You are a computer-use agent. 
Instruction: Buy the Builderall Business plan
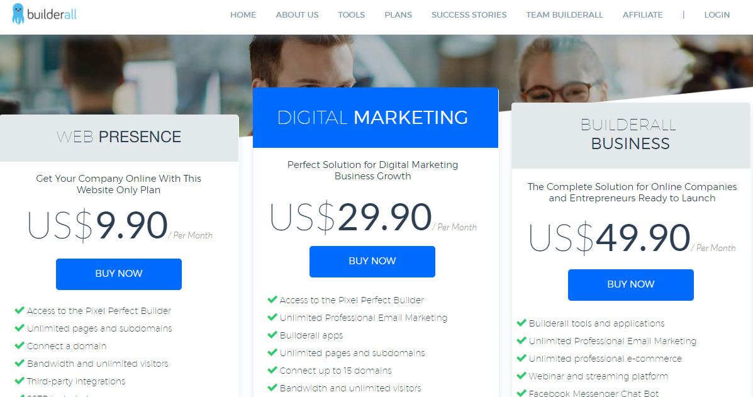click(x=630, y=284)
